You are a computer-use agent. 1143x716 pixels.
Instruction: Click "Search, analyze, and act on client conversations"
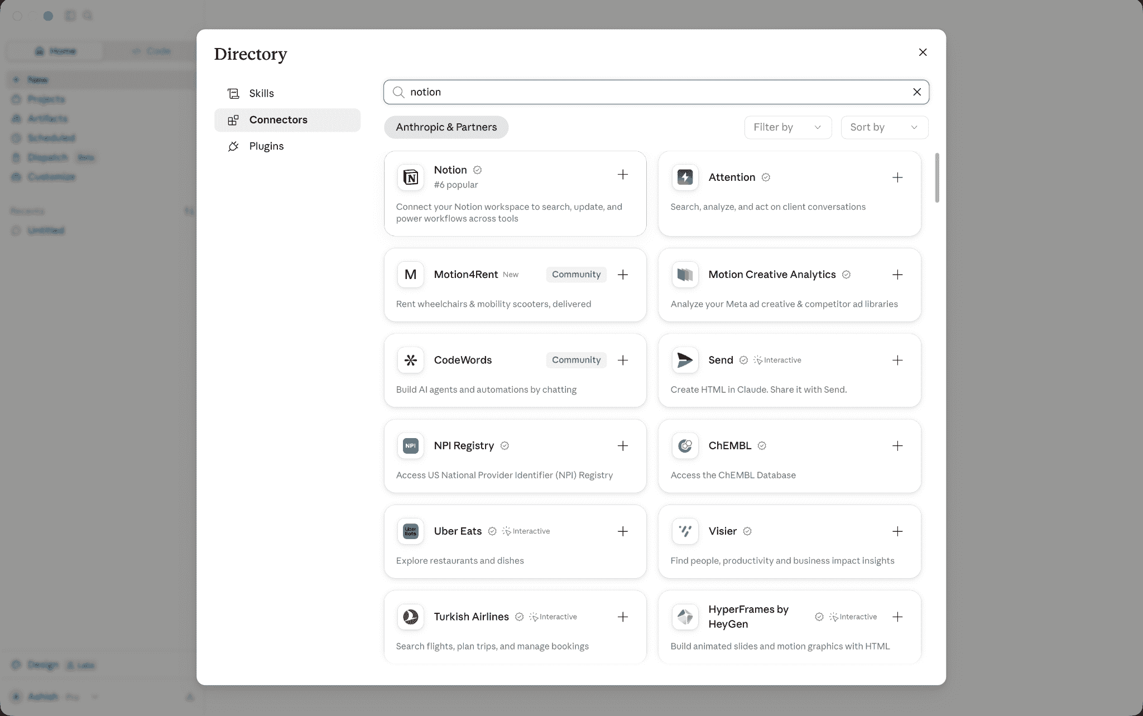pos(768,207)
